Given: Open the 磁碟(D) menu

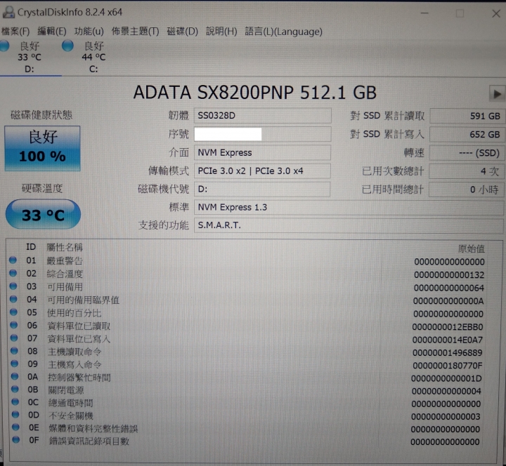Looking at the screenshot, I should click(x=182, y=32).
